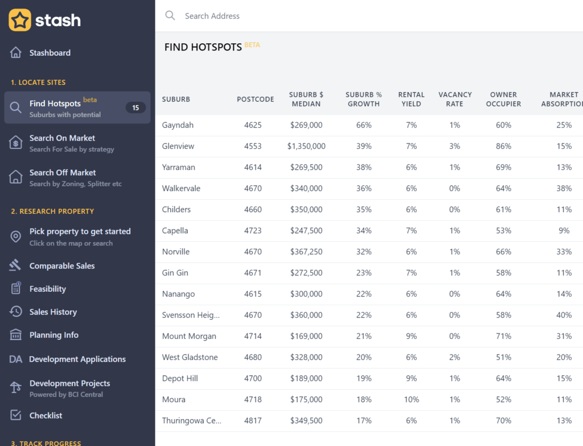Open the Checklist icon
This screenshot has width=583, height=446.
click(15, 415)
